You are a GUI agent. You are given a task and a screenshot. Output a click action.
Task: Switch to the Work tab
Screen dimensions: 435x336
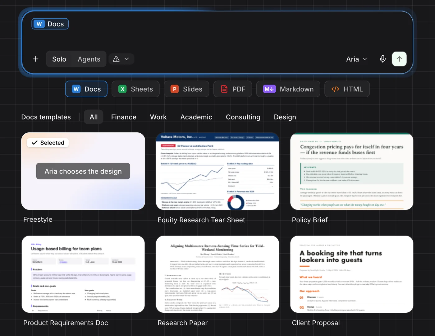click(x=158, y=117)
